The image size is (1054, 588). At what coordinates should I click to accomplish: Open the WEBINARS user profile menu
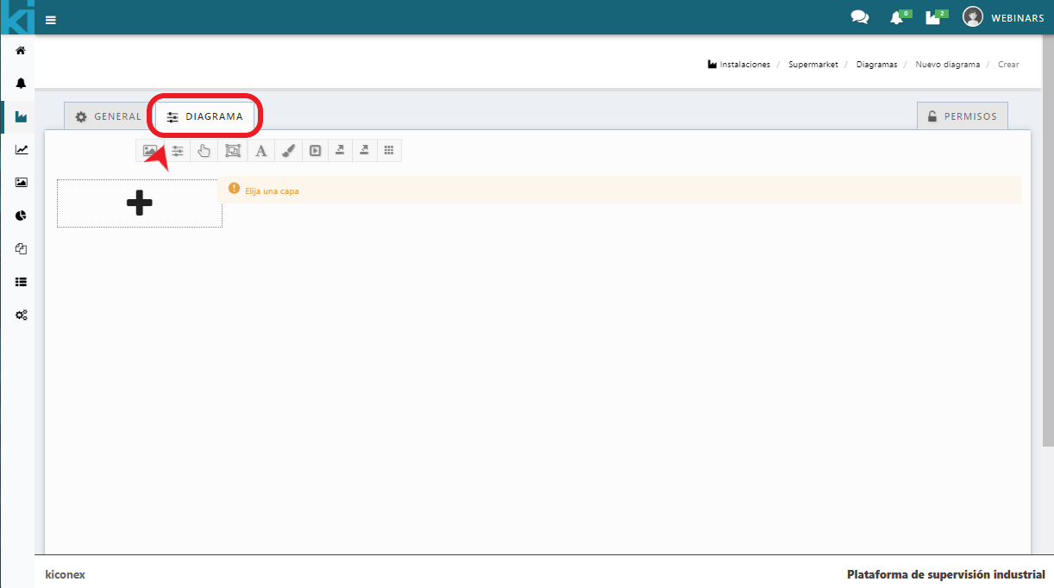(x=1003, y=17)
